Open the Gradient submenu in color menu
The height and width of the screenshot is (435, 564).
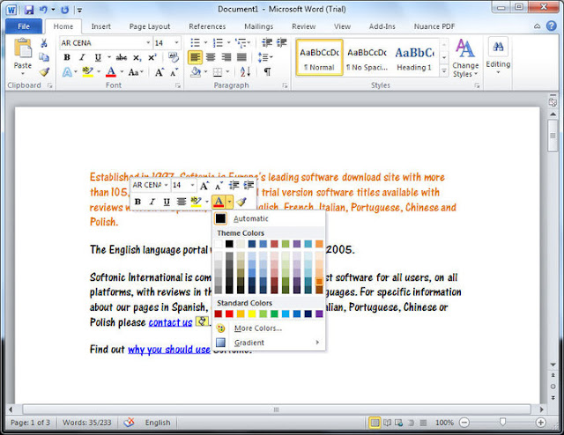(269, 343)
